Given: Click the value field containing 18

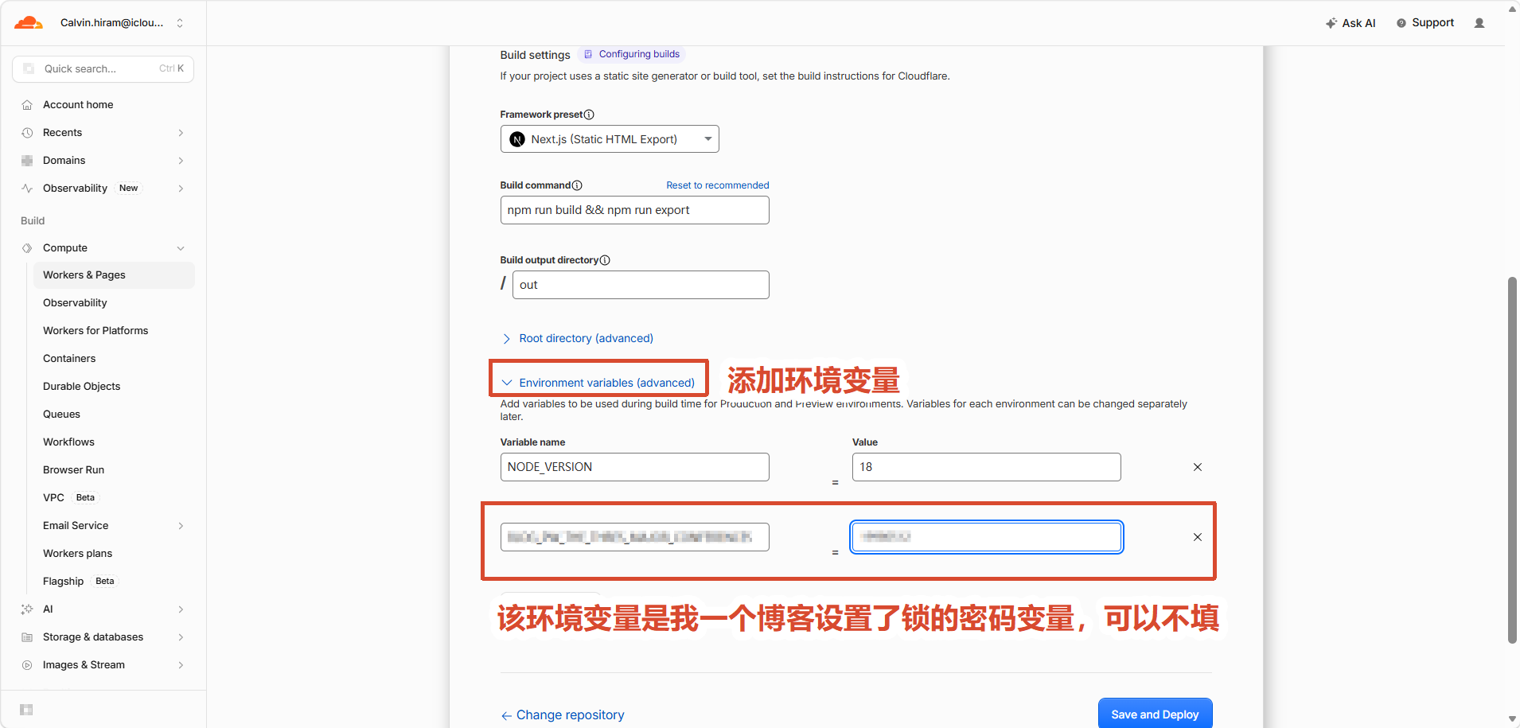Looking at the screenshot, I should tap(986, 467).
